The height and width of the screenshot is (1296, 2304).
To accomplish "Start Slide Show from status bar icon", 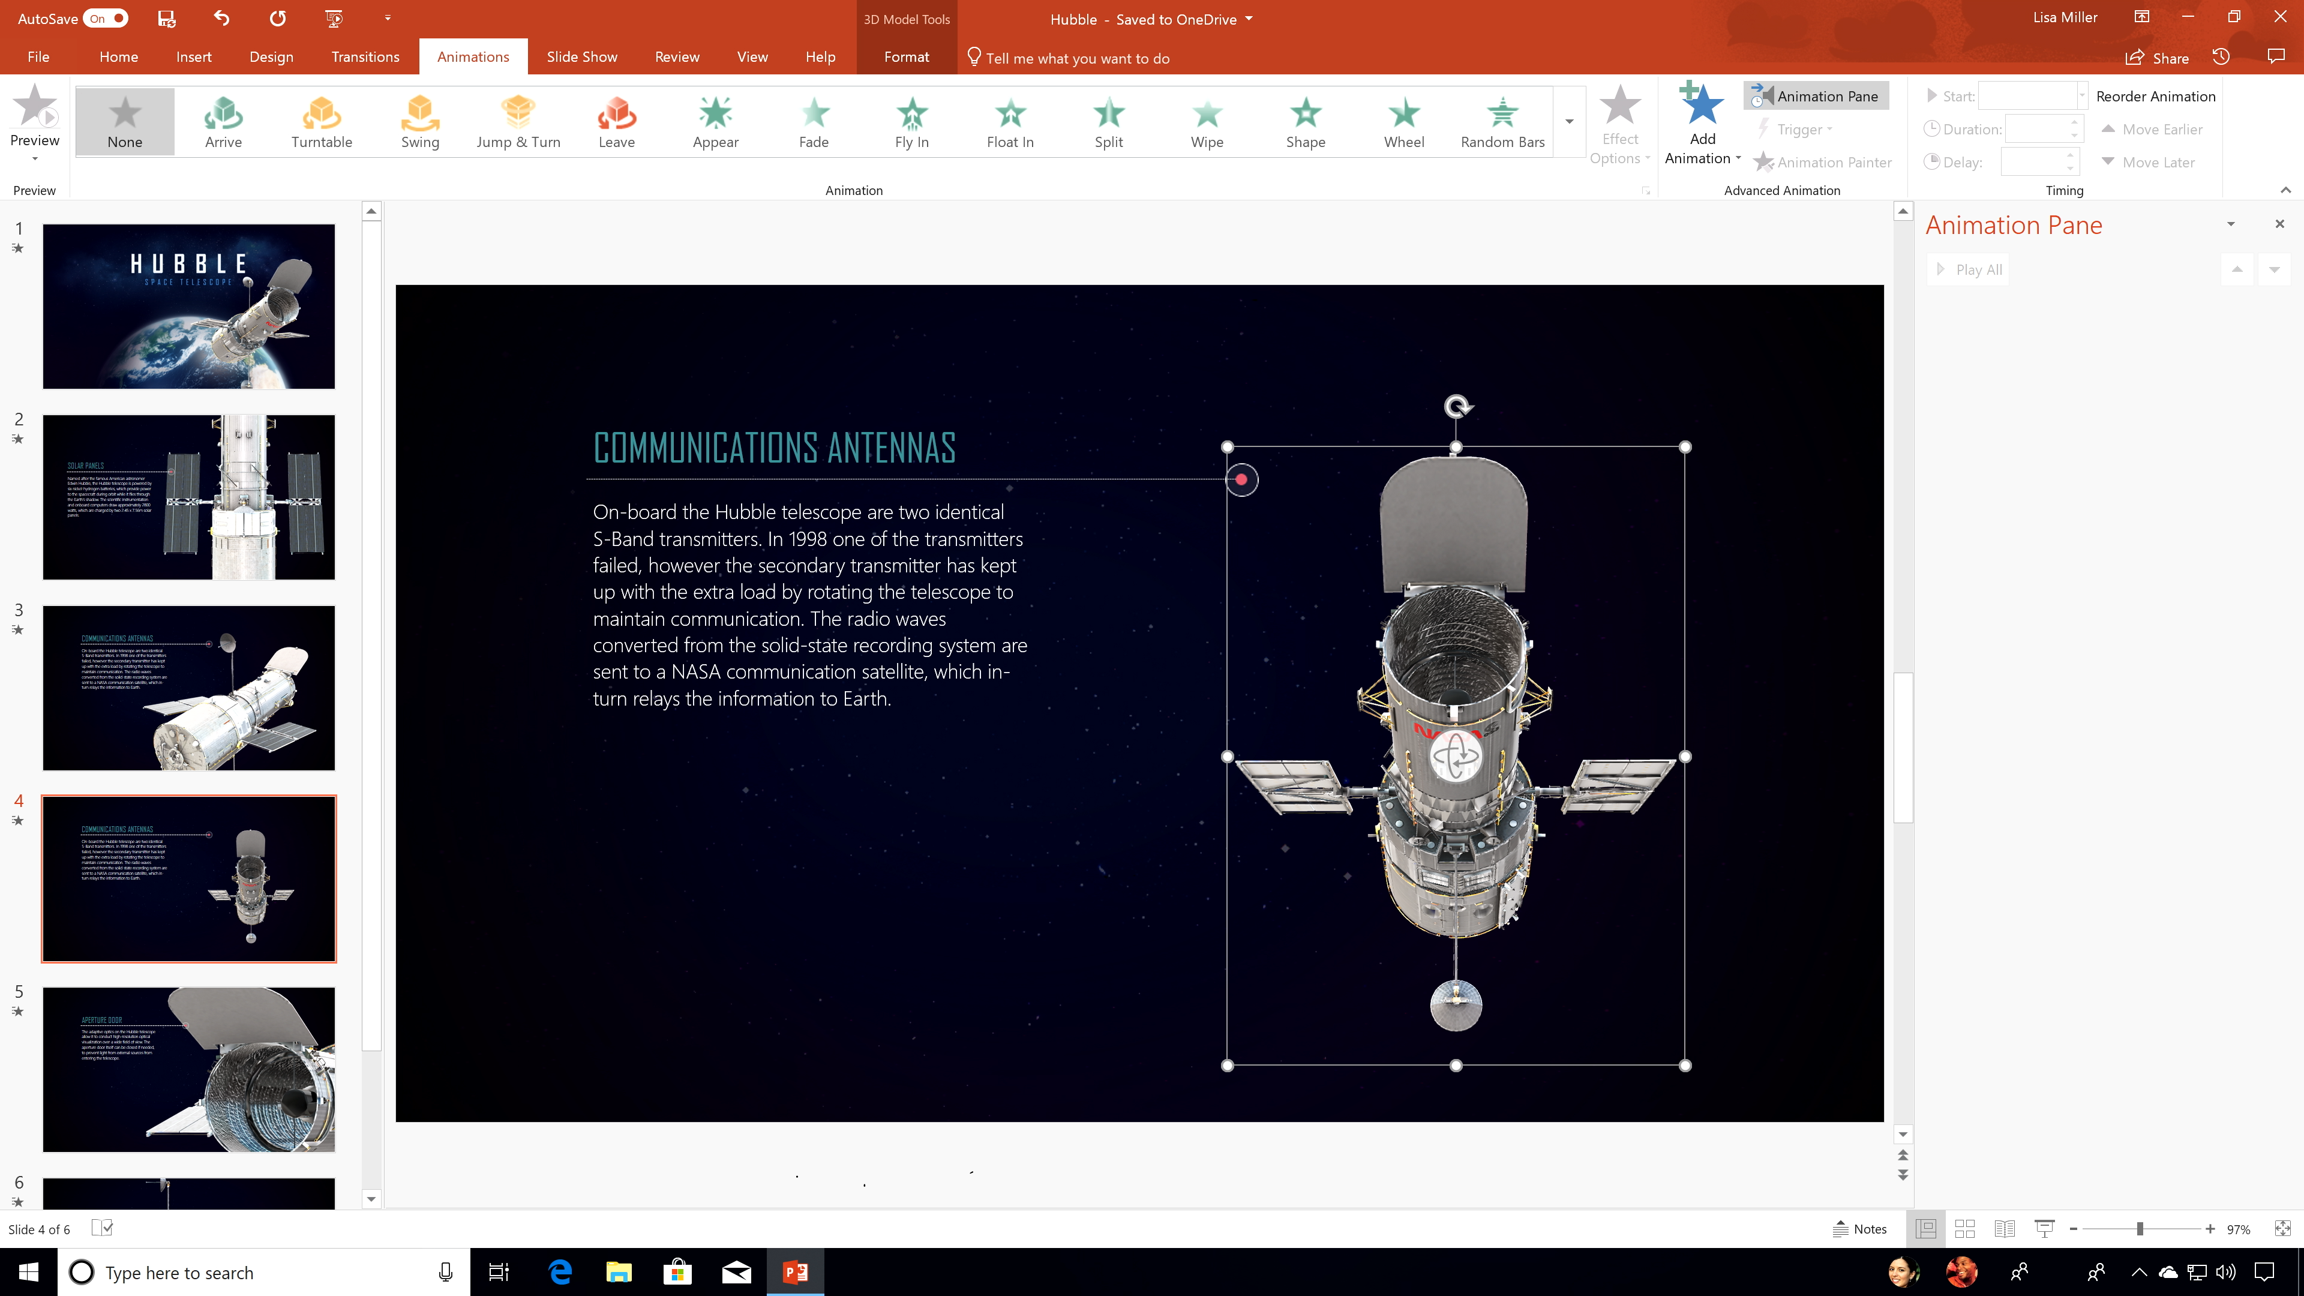I will 2044,1229.
